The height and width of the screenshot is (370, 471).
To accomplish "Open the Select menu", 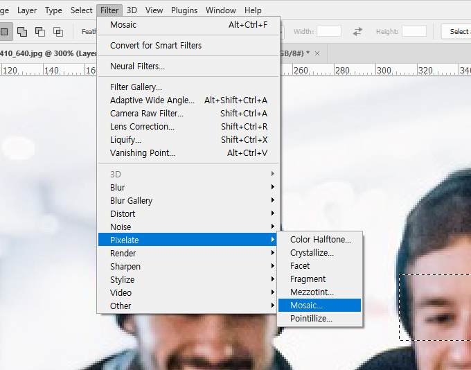I will click(x=82, y=10).
